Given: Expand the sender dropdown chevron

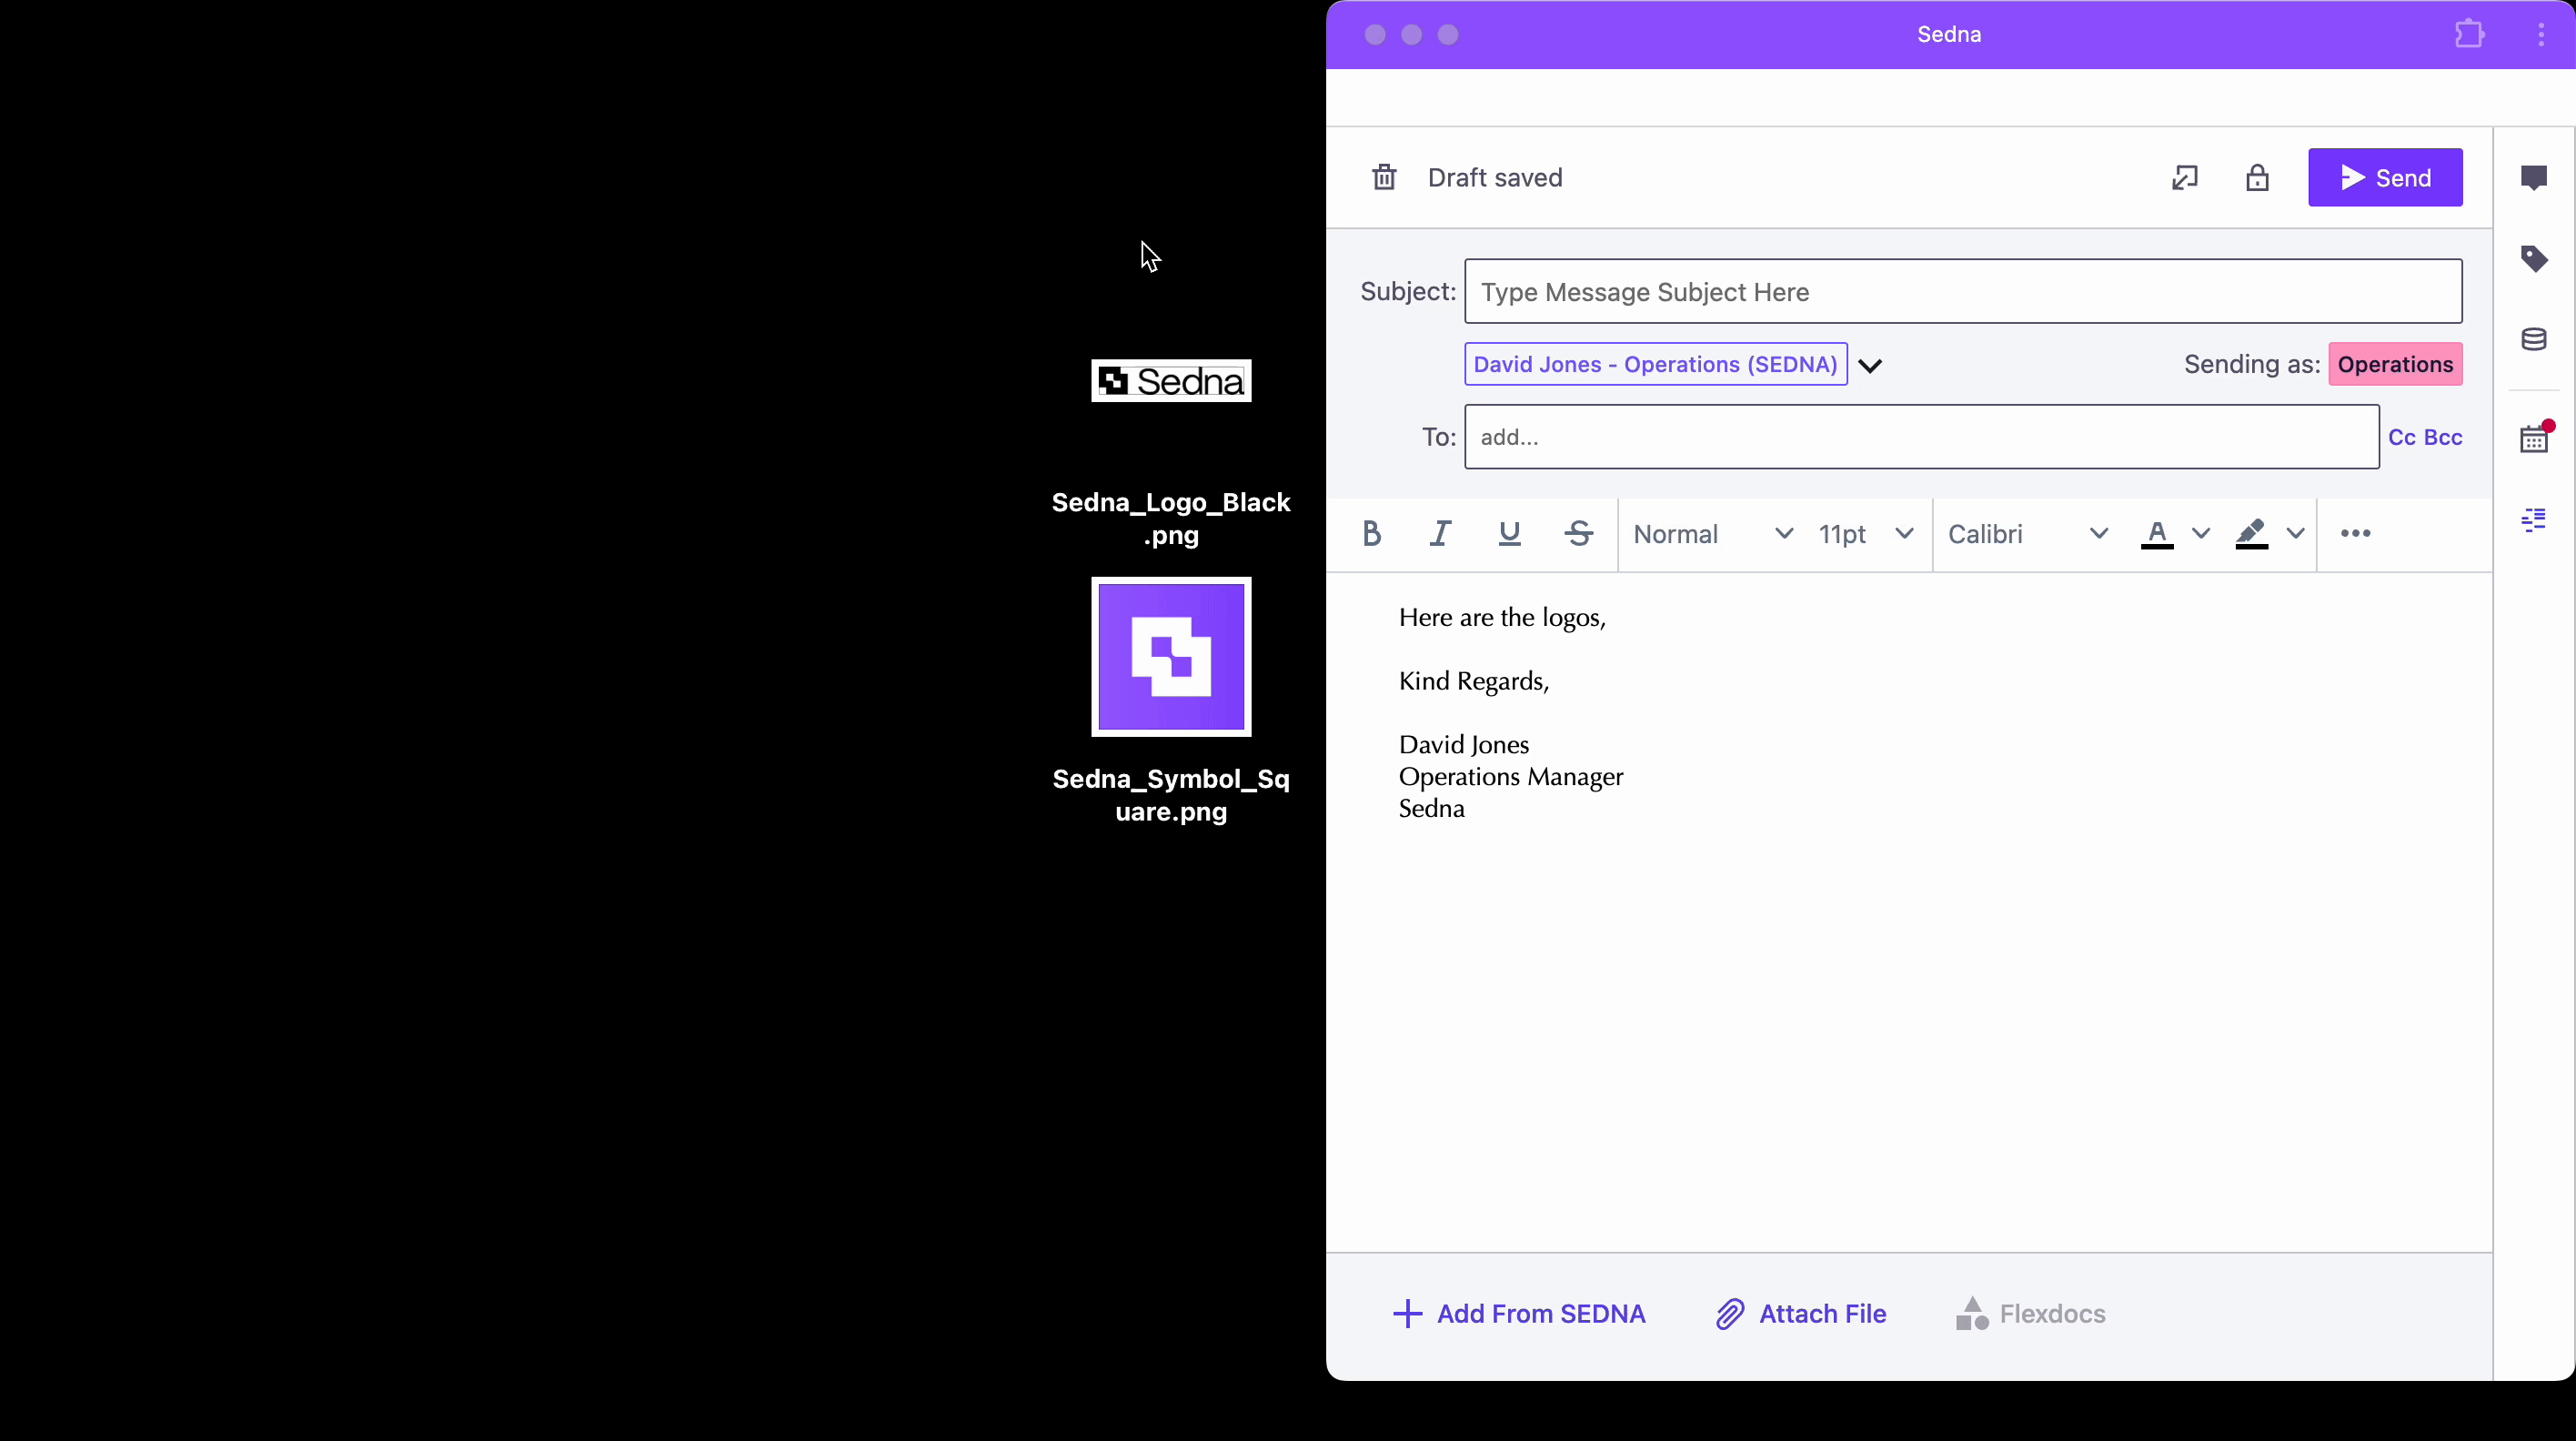Looking at the screenshot, I should tap(1870, 365).
